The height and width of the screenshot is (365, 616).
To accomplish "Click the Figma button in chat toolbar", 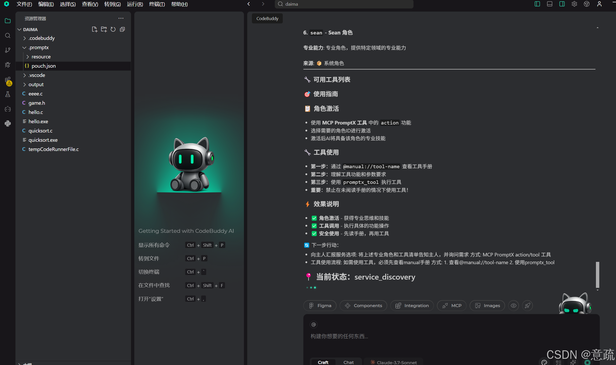I will [320, 306].
